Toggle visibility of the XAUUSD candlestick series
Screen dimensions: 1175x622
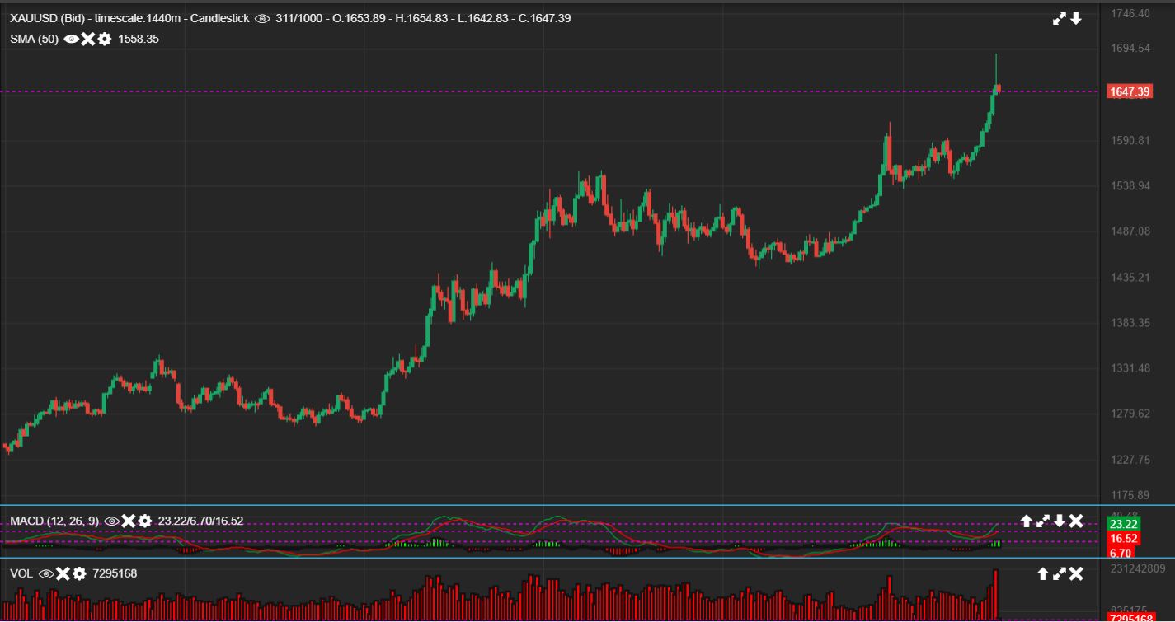pos(263,18)
